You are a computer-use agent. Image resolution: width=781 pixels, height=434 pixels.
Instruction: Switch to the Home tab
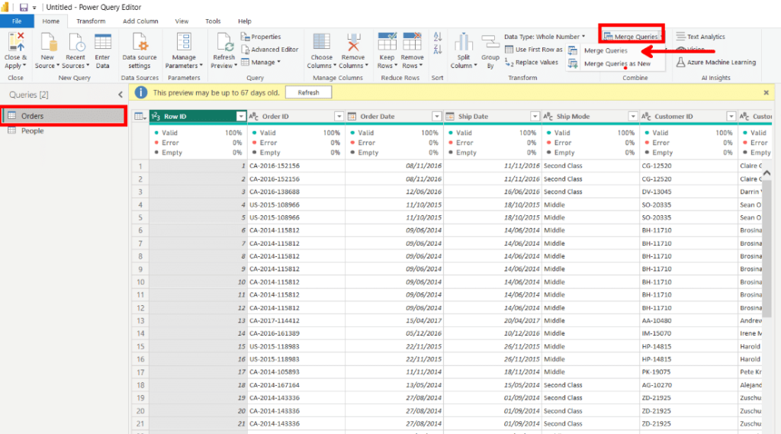[51, 21]
